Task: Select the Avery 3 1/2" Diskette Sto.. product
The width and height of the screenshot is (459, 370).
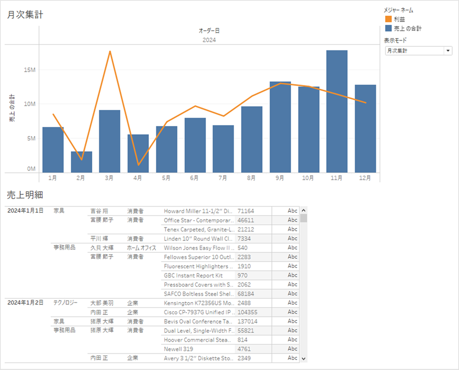Action: 198,358
